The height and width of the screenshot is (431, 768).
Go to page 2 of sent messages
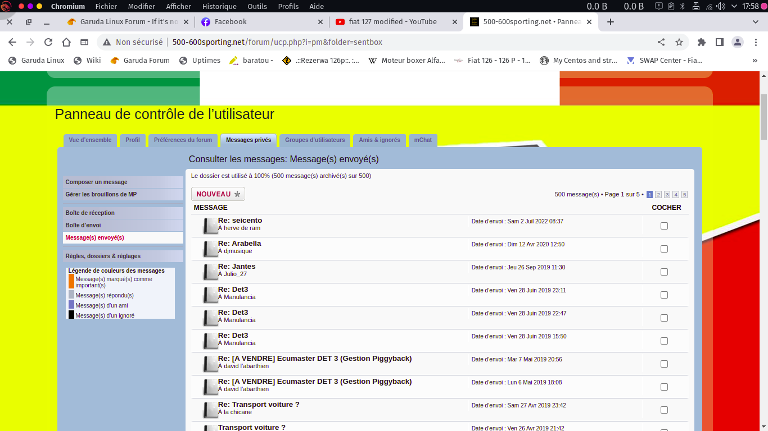[x=658, y=195]
